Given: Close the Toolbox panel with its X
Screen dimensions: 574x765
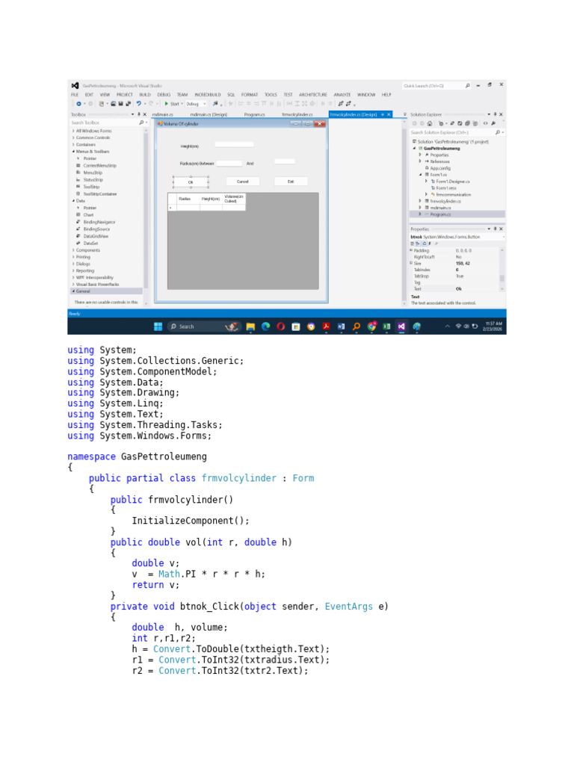Looking at the screenshot, I should pyautogui.click(x=144, y=114).
